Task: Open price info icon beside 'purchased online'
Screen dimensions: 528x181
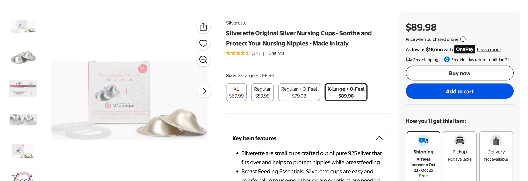Action: pyautogui.click(x=463, y=39)
